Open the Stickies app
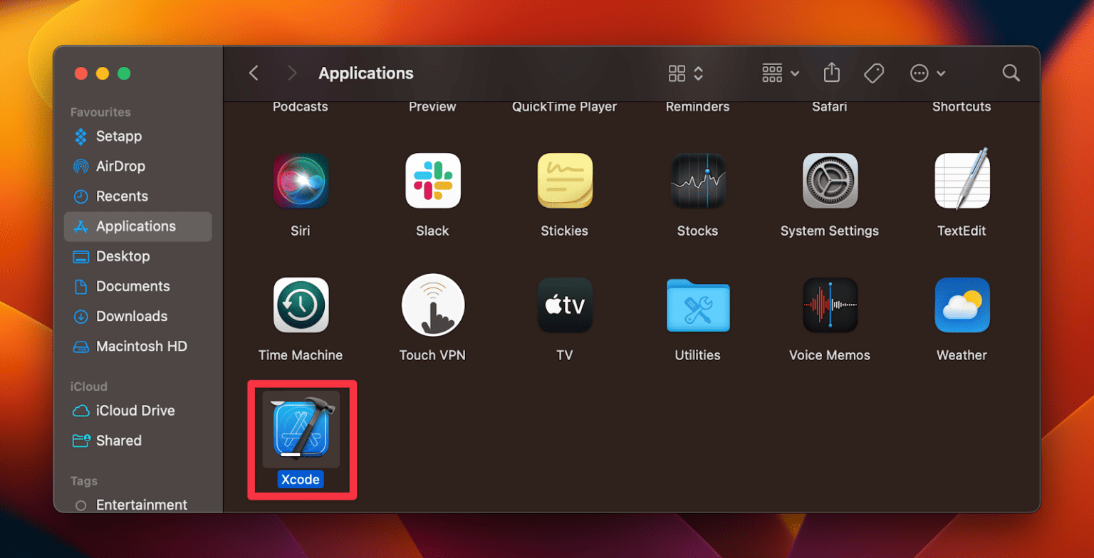 coord(565,180)
